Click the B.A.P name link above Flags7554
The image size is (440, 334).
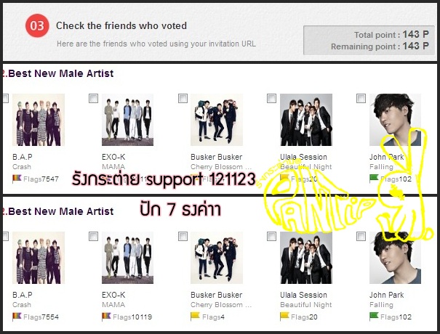23,295
